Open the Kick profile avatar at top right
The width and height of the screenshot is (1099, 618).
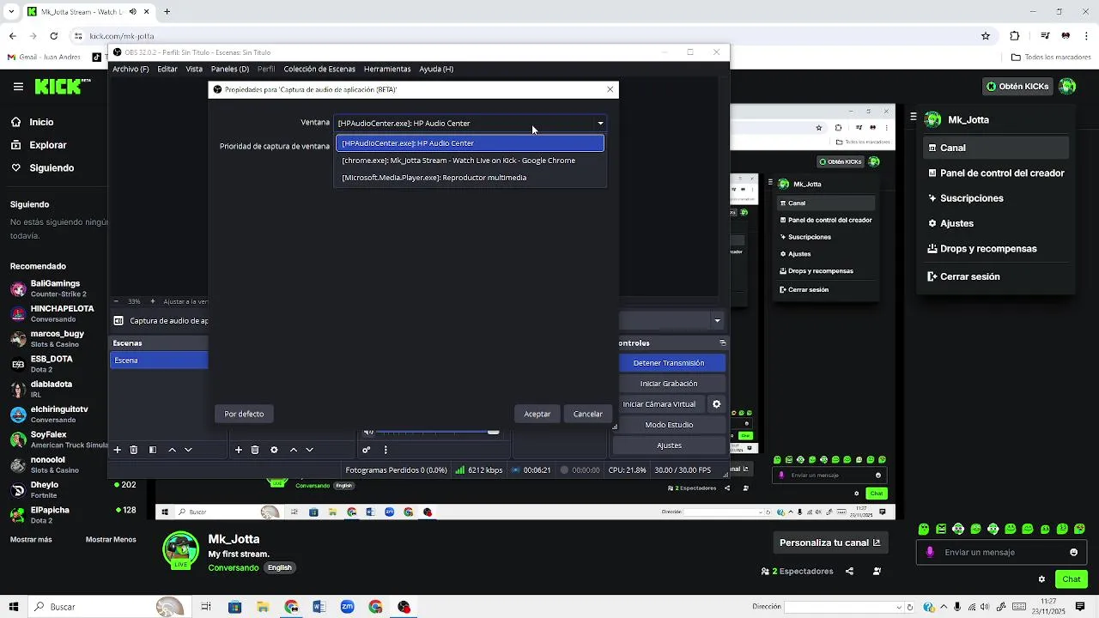click(1067, 87)
